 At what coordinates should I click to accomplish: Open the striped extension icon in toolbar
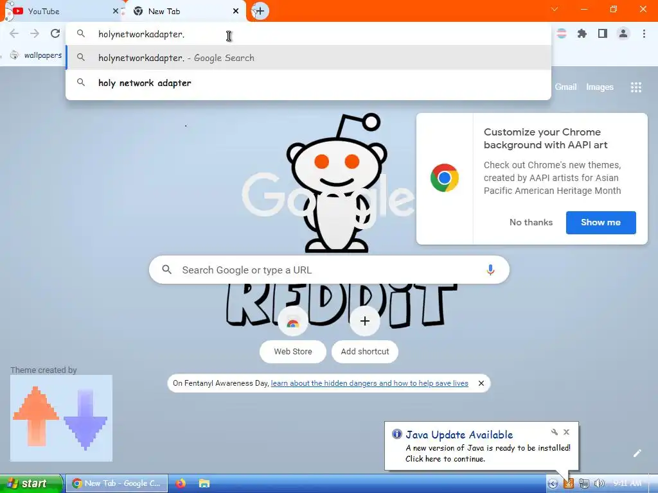562,33
